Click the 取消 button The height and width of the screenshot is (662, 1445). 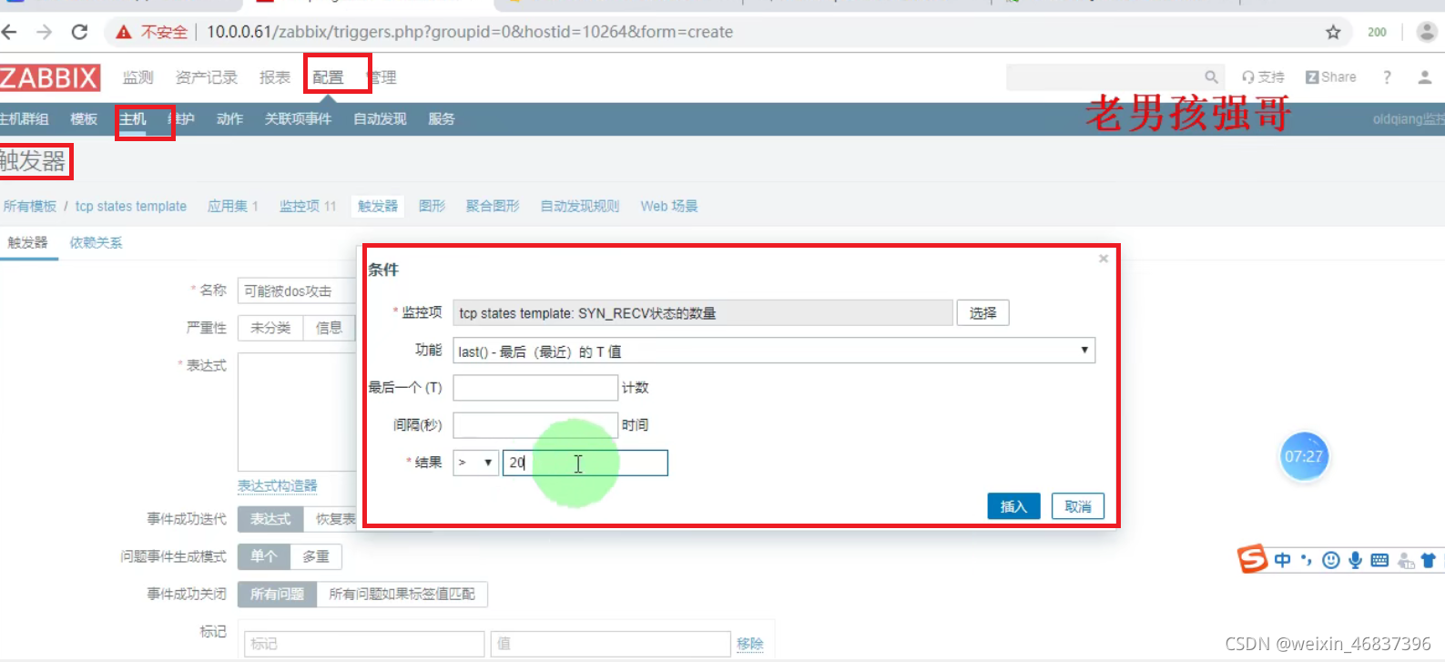pos(1078,506)
